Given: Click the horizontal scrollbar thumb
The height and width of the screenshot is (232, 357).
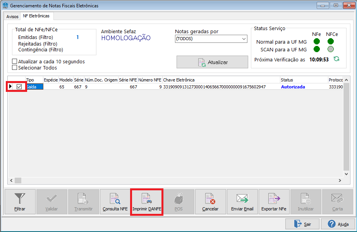Looking at the screenshot, I should coord(18,181).
